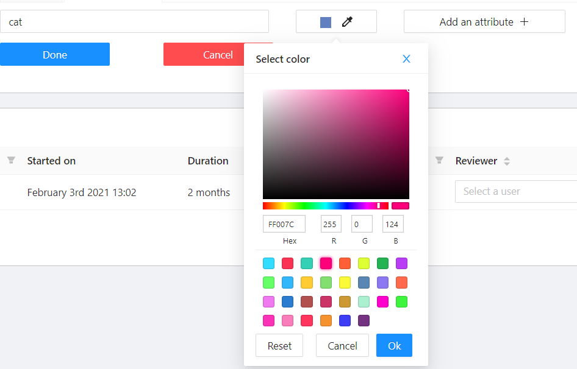Viewport: 577px width, 369px height.
Task: Click the Hex color value field
Action: [x=284, y=224]
